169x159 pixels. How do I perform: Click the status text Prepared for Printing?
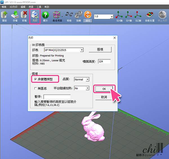coord(52,56)
